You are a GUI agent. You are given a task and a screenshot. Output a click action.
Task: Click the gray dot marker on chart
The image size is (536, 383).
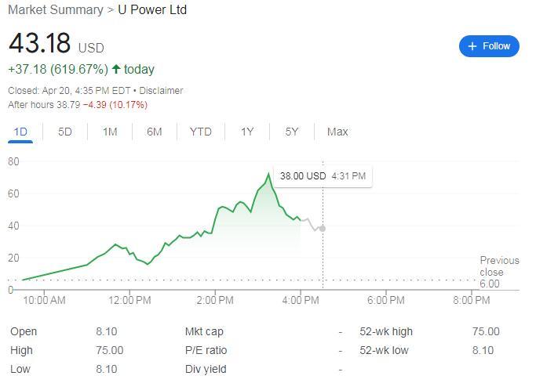[323, 228]
